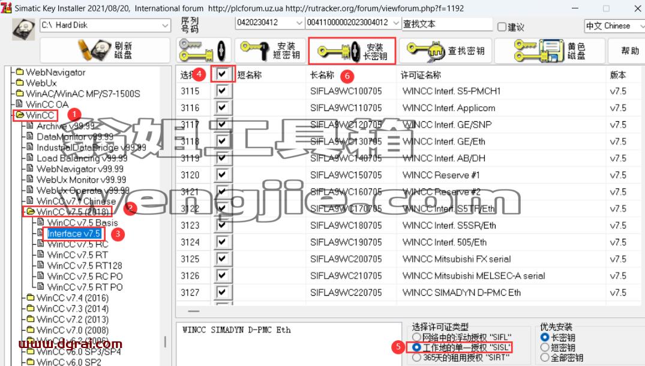This screenshot has height=366, width=645.
Task: Select the short key priority radio
Action: point(545,347)
